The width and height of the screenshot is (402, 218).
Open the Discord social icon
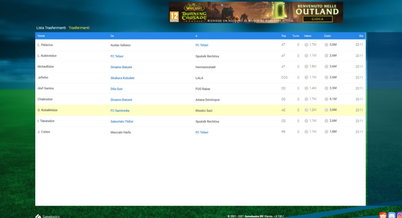[x=392, y=215]
